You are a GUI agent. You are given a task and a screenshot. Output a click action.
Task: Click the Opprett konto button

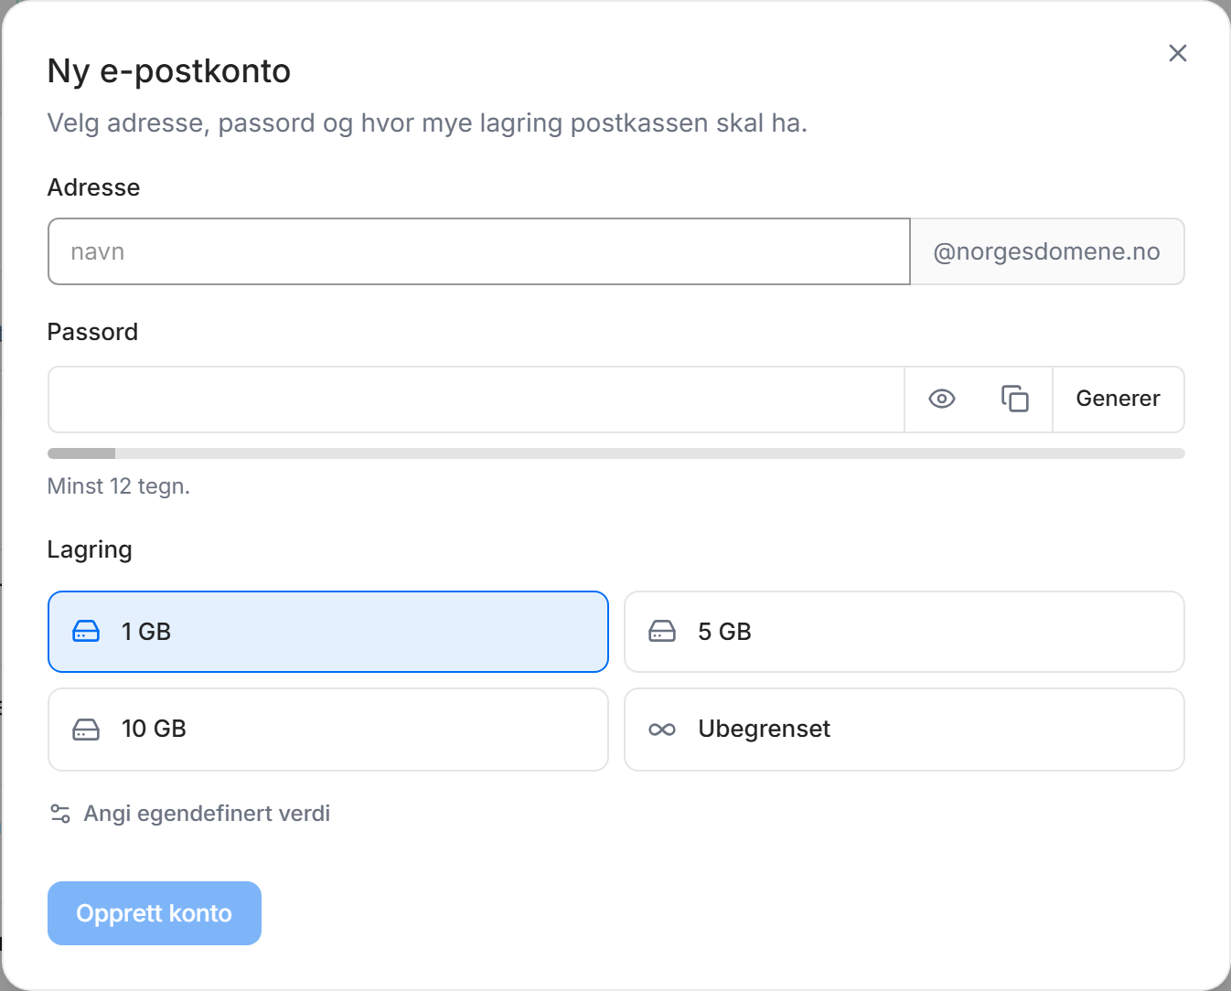(155, 913)
